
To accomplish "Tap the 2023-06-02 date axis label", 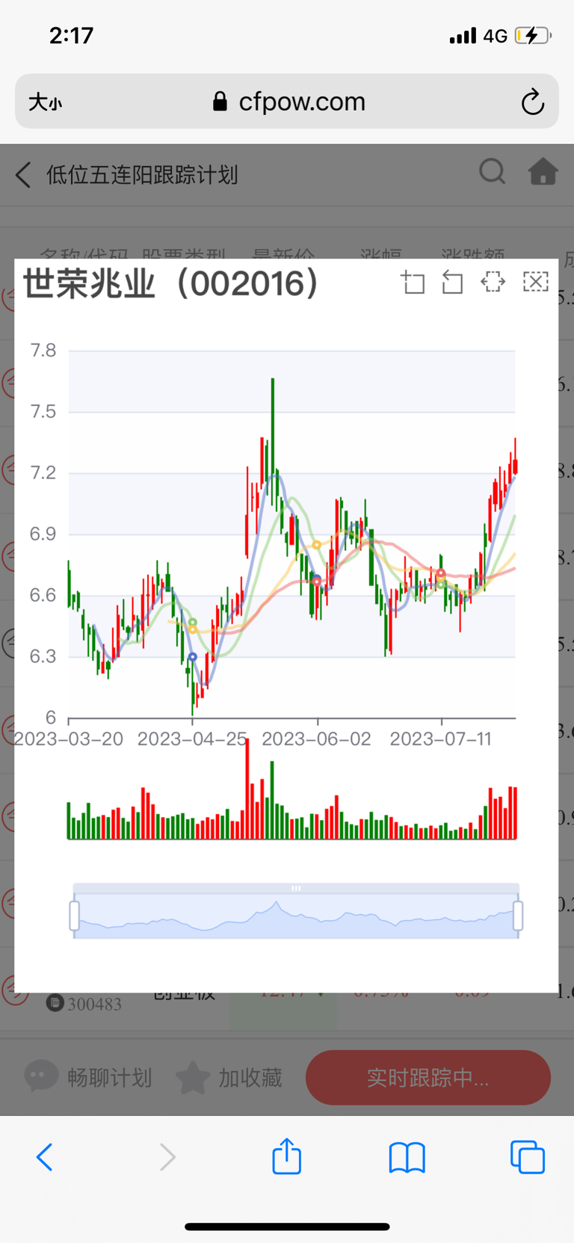I will coord(316,739).
